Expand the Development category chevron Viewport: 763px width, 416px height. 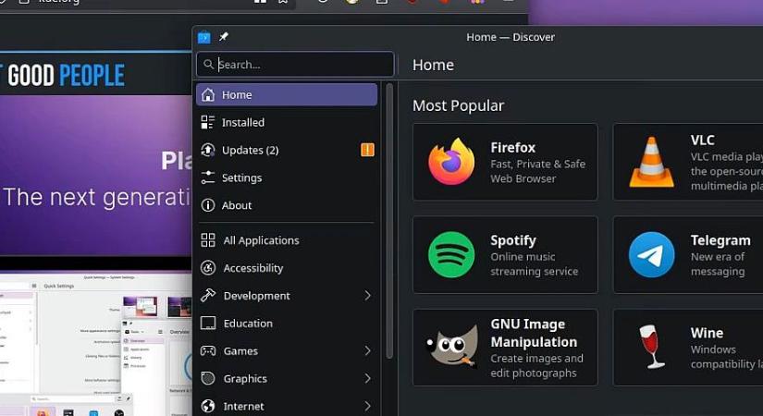click(367, 295)
